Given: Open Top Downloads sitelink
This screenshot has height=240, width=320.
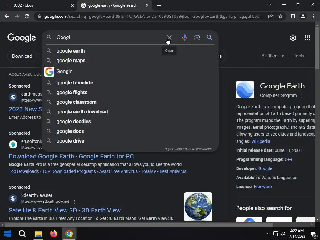Looking at the screenshot, I should (24, 171).
